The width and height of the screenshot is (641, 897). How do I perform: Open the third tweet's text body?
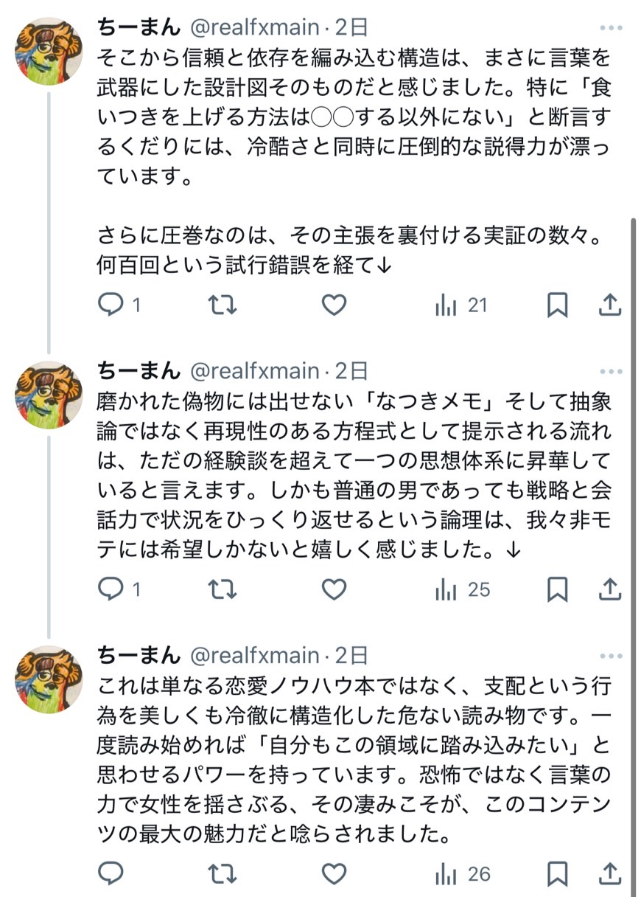354,760
